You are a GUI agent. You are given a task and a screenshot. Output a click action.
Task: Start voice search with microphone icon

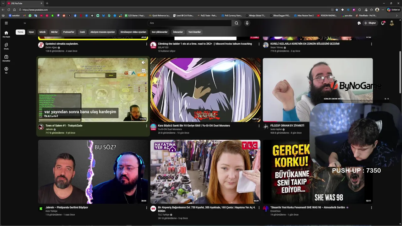point(247,23)
